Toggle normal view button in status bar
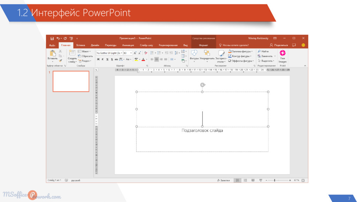This screenshot has width=357, height=202. click(x=237, y=180)
